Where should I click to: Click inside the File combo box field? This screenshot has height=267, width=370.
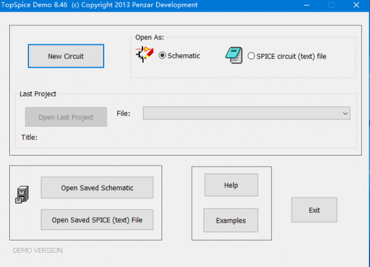pos(240,114)
